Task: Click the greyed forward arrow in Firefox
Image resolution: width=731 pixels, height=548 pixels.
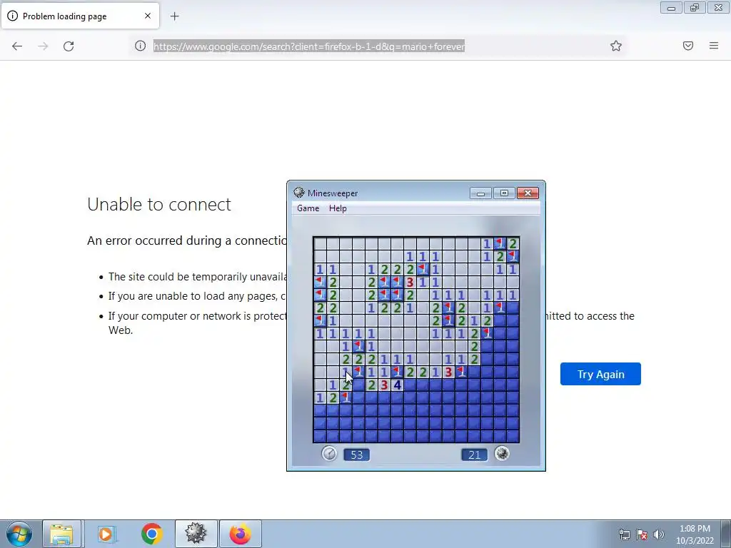Action: [x=43, y=46]
